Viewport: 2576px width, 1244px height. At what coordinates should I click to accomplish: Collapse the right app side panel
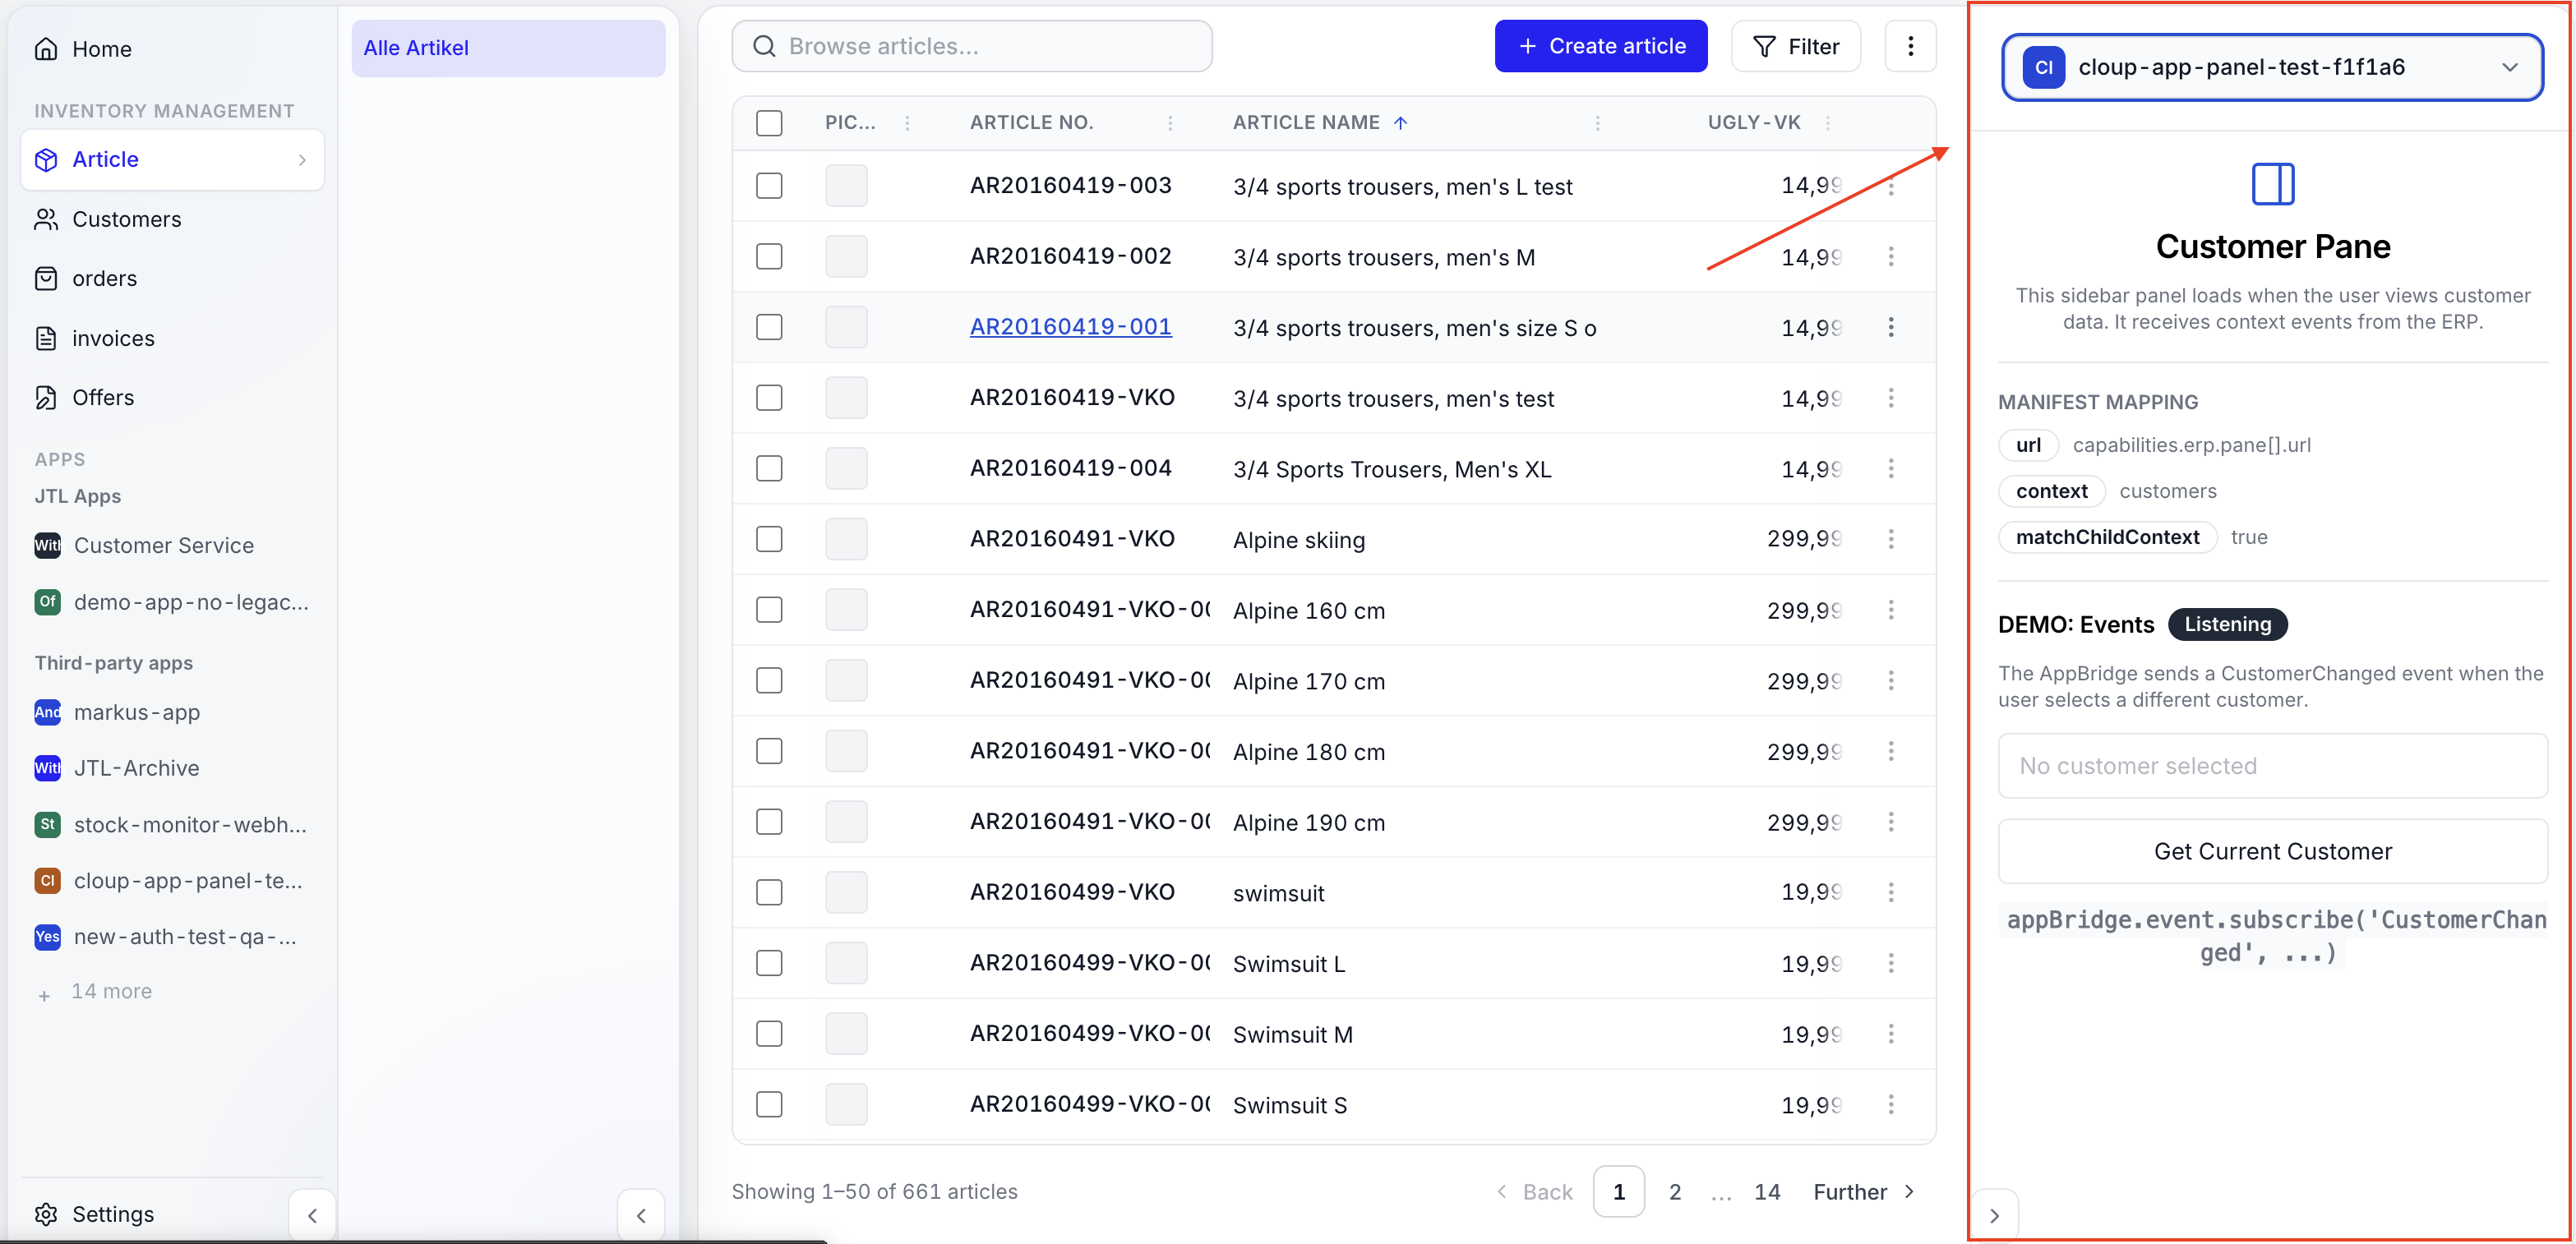1994,1216
